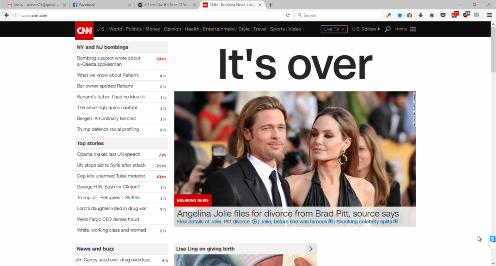Click the site information icon in the address bar
This screenshot has width=496, height=266.
click(15, 15)
